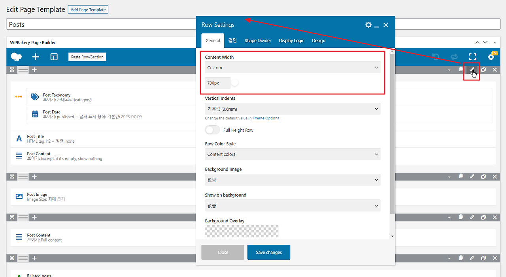Open the Show on background dropdown
The width and height of the screenshot is (506, 277).
coord(293,206)
